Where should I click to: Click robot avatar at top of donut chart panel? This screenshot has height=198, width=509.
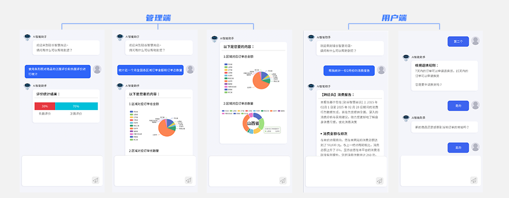pos(214,39)
